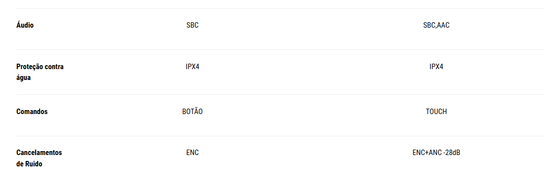Click the Comandos row label

point(32,112)
